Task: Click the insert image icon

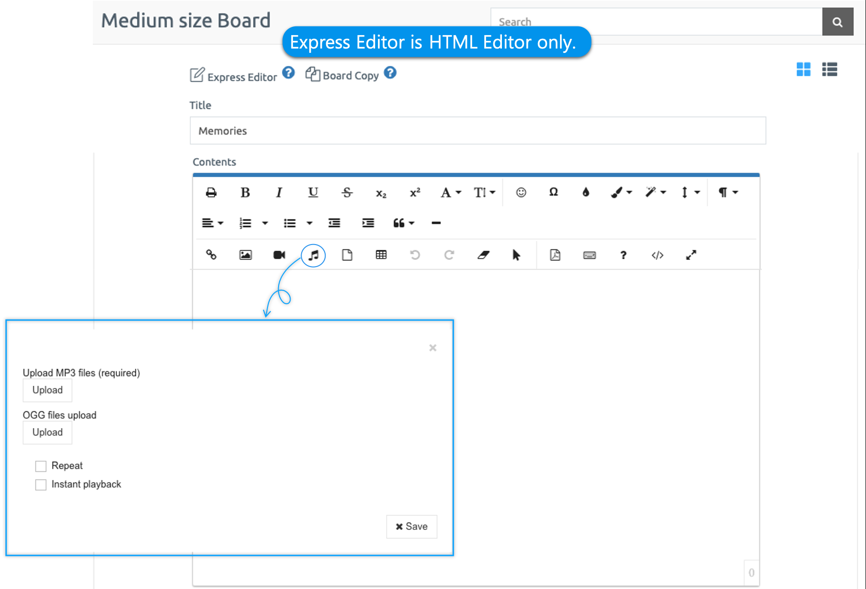Action: pyautogui.click(x=245, y=255)
